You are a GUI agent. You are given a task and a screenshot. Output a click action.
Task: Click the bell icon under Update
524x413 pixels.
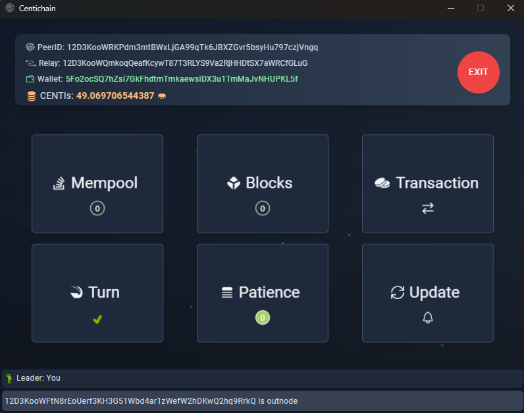428,317
